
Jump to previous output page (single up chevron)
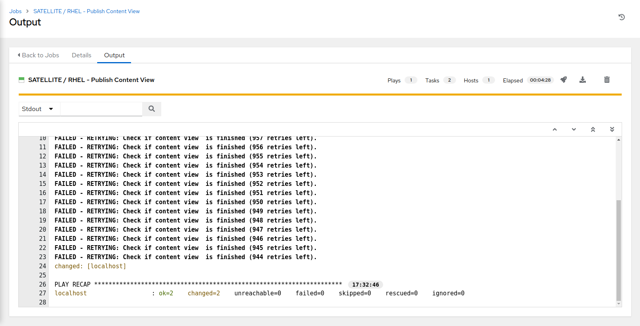coord(555,129)
